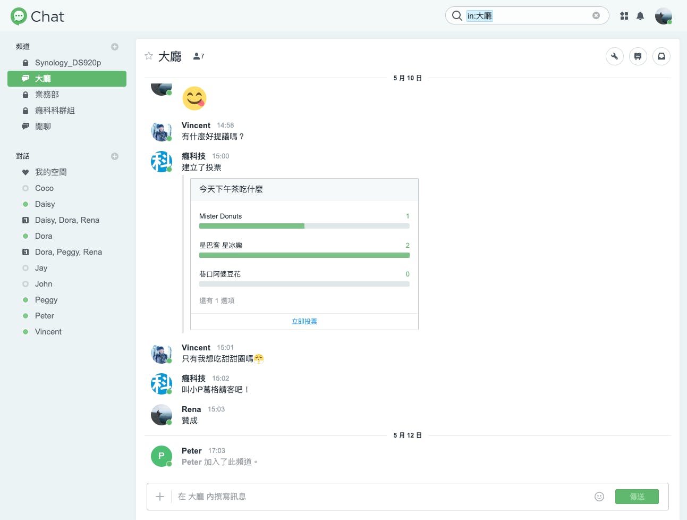The height and width of the screenshot is (520, 687).
Task: Switch to the 業務部 channel
Action: (47, 95)
